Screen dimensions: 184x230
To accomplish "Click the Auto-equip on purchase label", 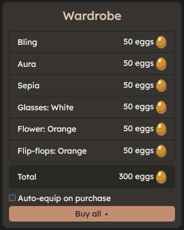I will click(x=64, y=199).
